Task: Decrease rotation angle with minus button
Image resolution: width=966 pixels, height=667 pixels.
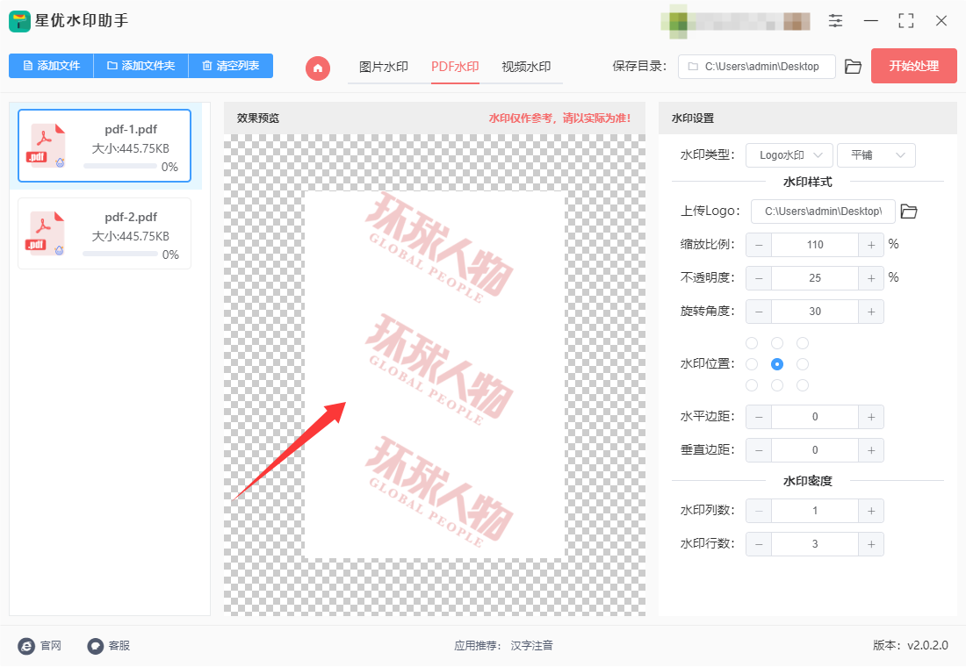Action: pos(759,312)
